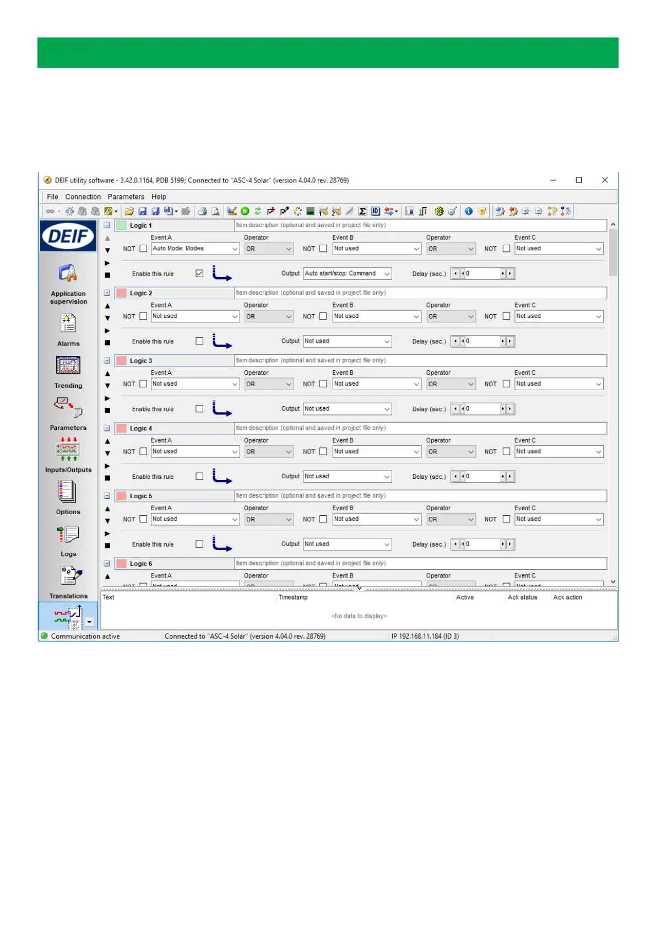Open Logic 1 Output dropdown 'Auto start/stop: Command'
This screenshot has height=928, width=656.
347,274
